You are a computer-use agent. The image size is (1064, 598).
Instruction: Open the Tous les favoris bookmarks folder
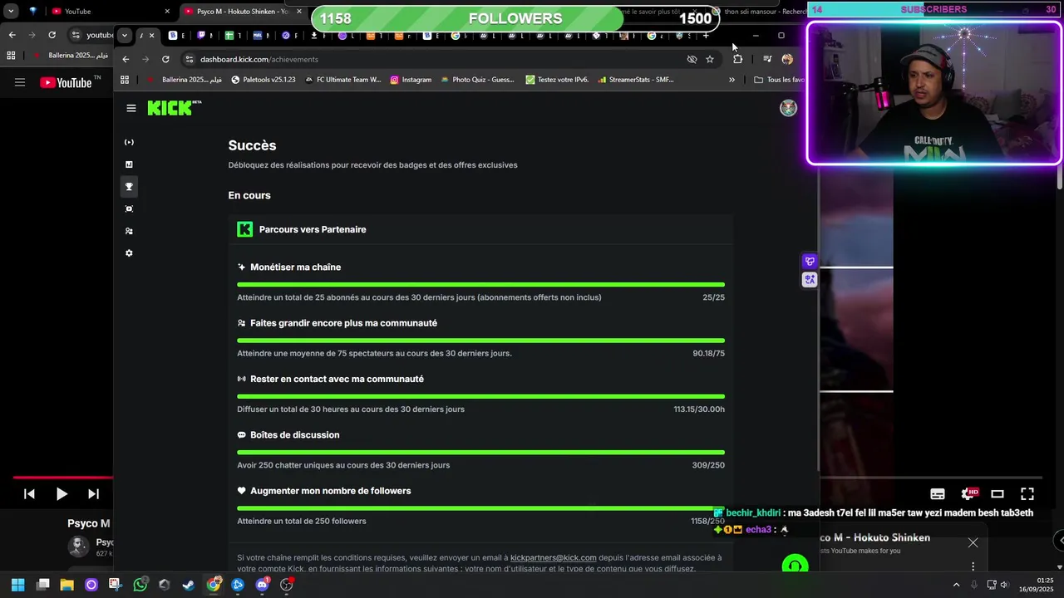(x=779, y=80)
